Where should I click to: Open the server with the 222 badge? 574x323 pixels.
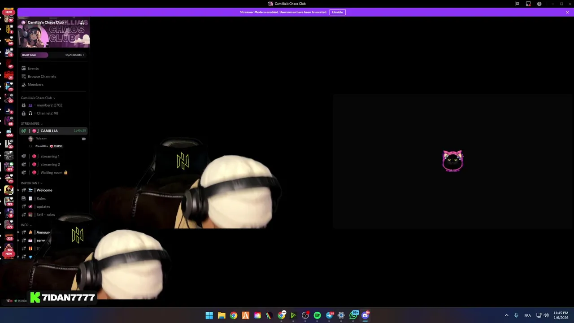coord(9,236)
